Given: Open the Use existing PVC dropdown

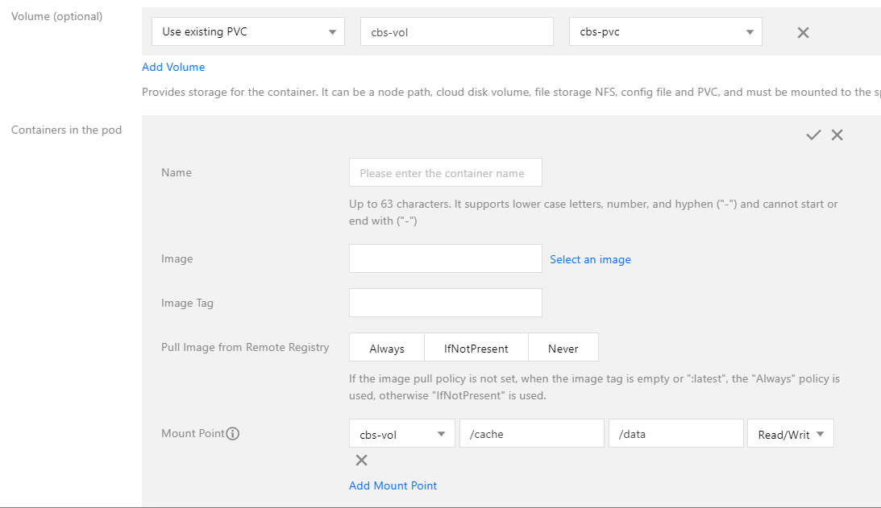Looking at the screenshot, I should (x=248, y=32).
